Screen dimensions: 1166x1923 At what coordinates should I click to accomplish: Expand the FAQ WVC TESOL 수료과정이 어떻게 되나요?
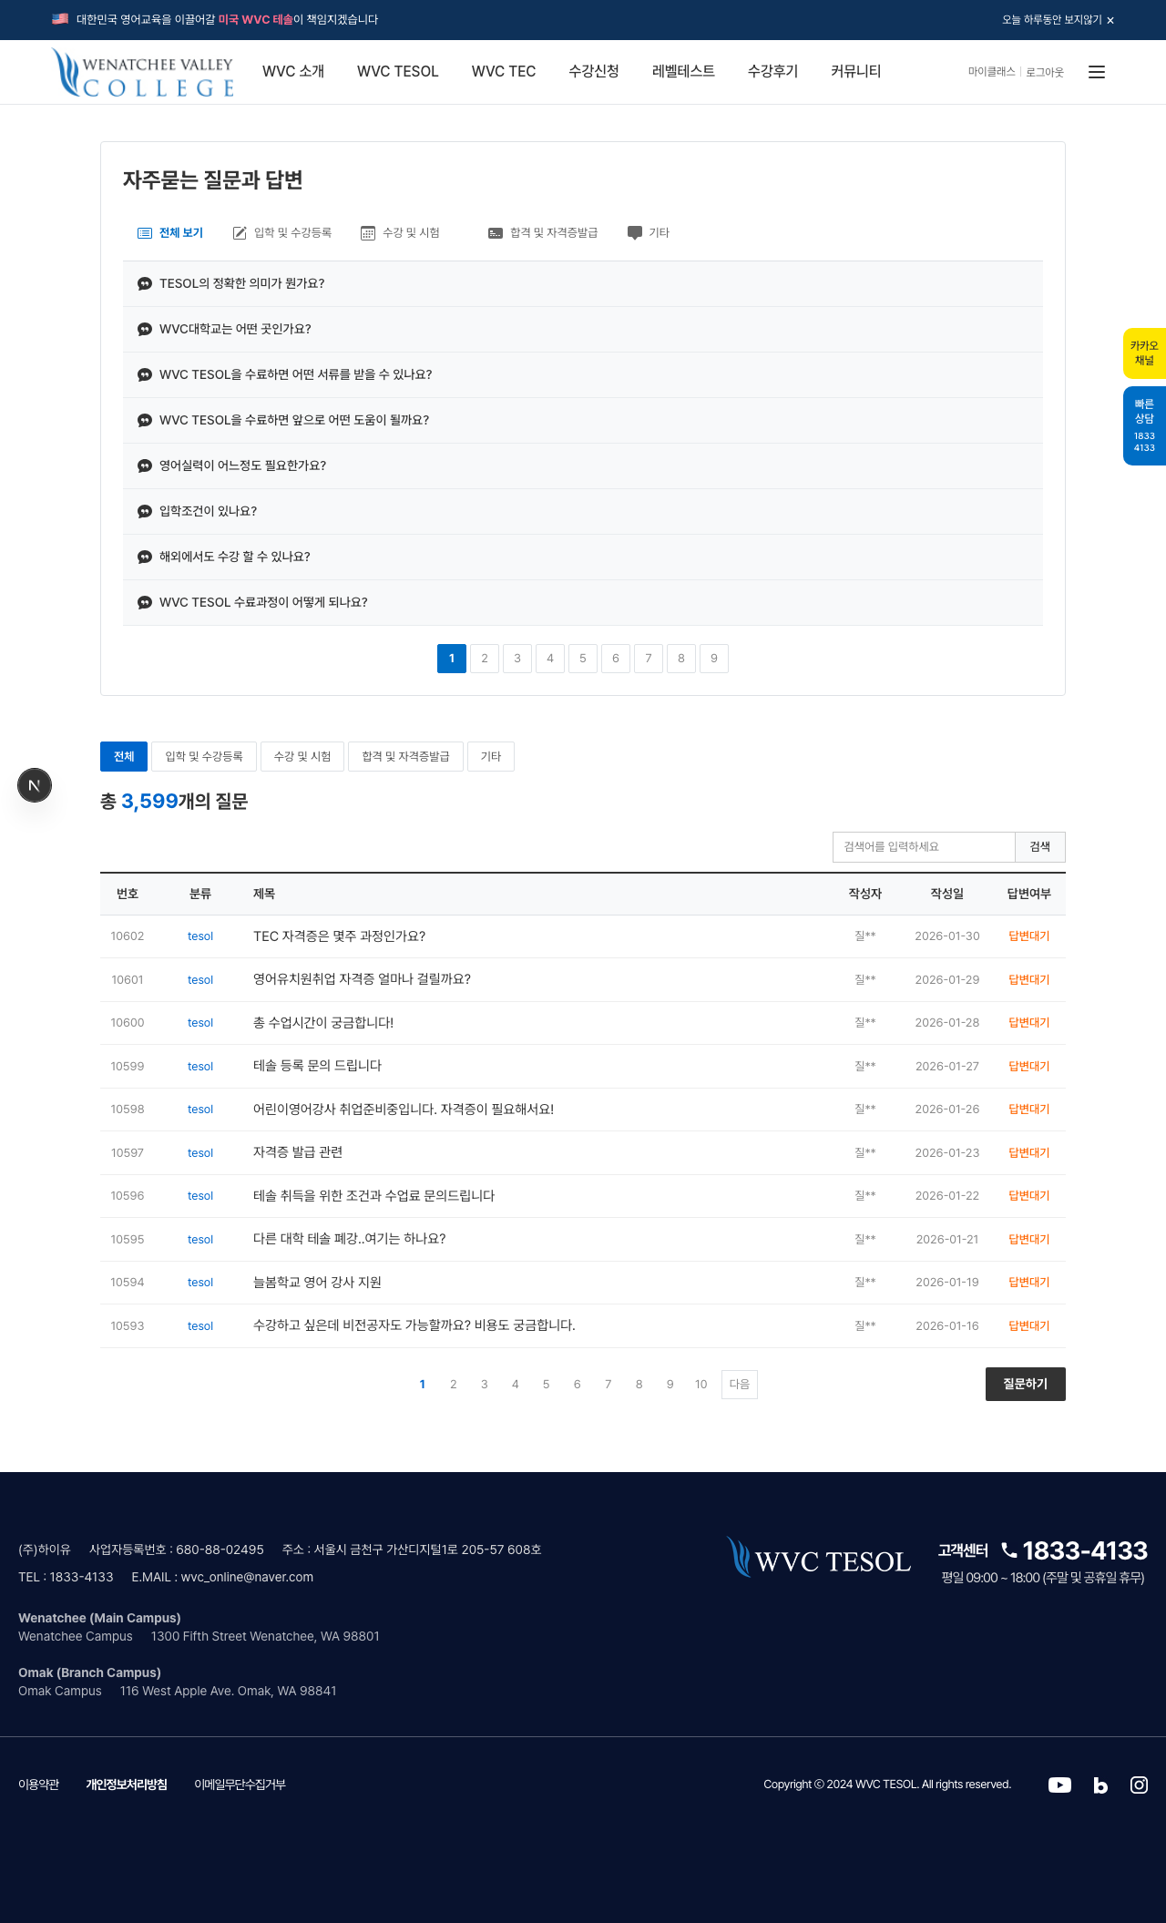(583, 602)
